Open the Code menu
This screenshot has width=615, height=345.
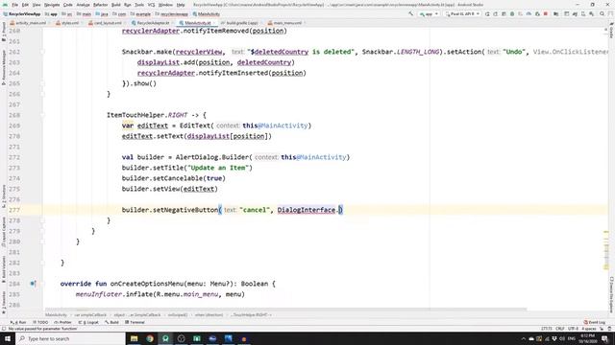coord(68,5)
